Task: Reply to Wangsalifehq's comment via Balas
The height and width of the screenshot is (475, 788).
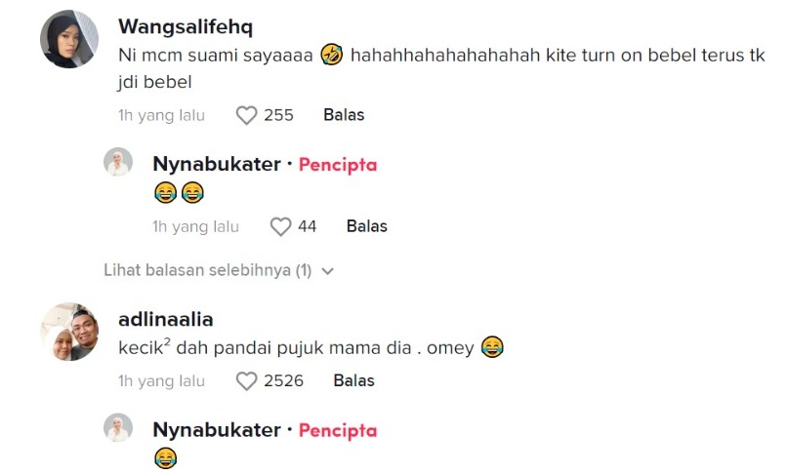Action: (344, 115)
